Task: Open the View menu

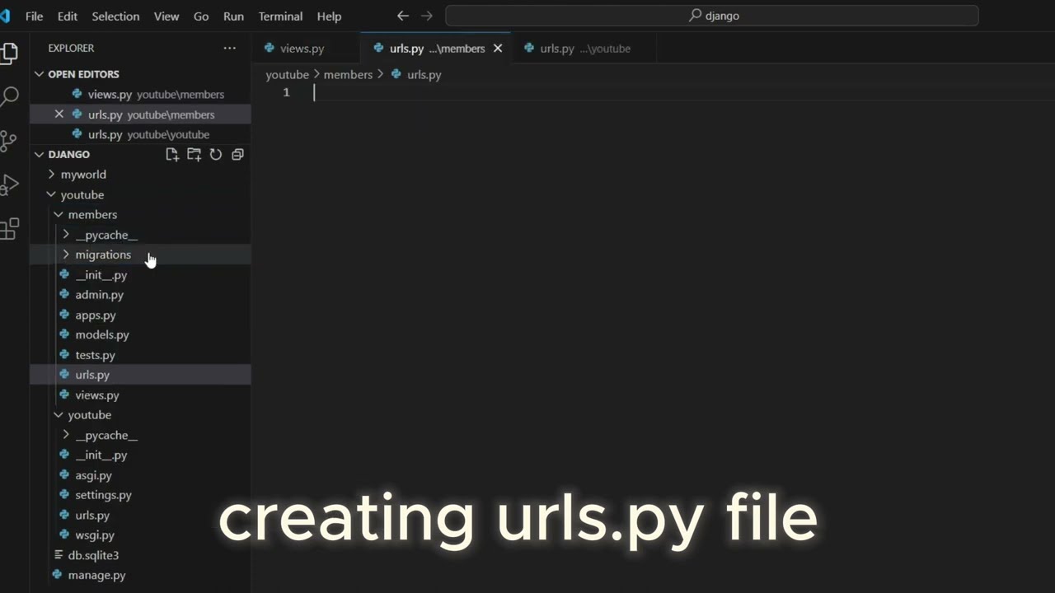Action: click(x=166, y=16)
